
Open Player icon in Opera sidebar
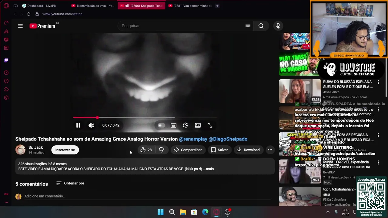[6, 73]
